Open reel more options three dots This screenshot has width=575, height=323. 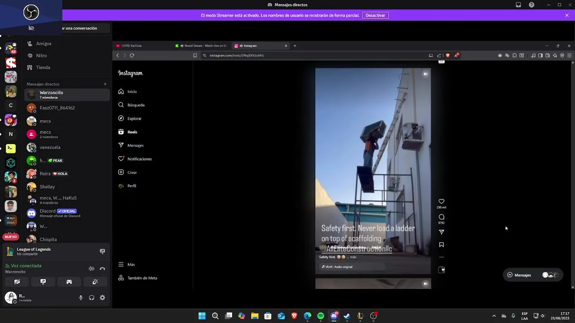coord(442,258)
